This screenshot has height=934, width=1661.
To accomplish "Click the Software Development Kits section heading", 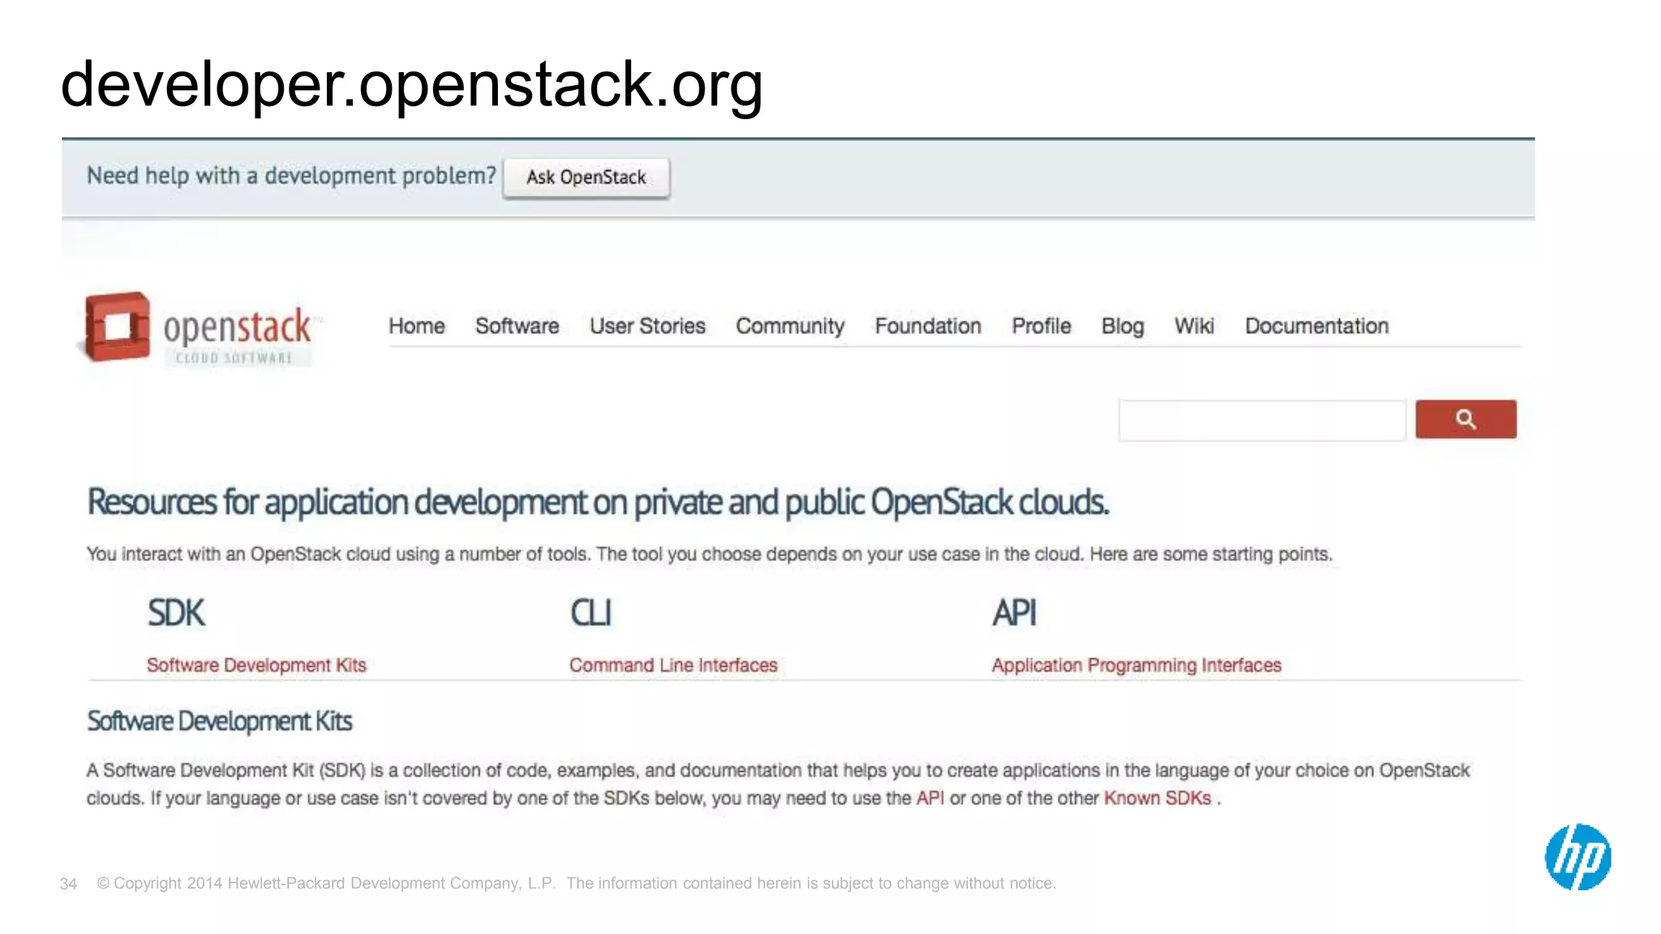I will [219, 722].
